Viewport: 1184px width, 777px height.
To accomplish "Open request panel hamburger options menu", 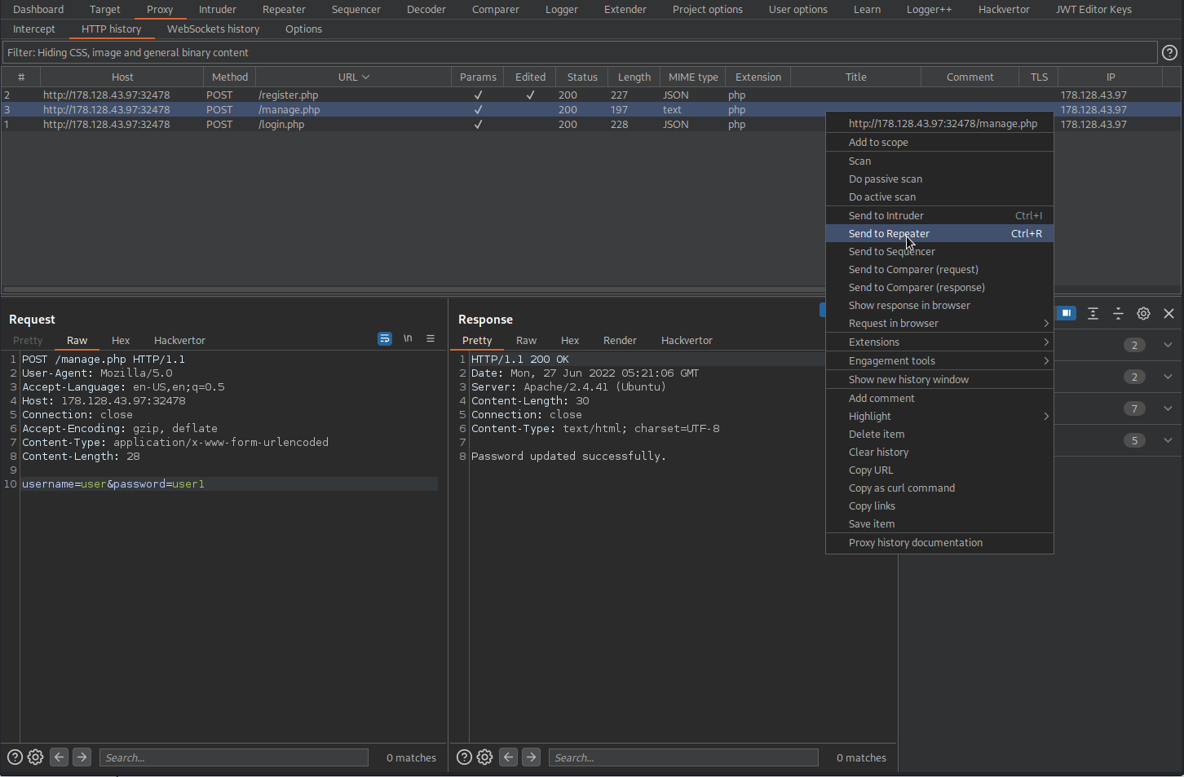I will pos(431,338).
